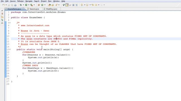The image size is (181, 101).
Task: Open Next Annotation dropdown arrow
Action: [x=85, y=5]
